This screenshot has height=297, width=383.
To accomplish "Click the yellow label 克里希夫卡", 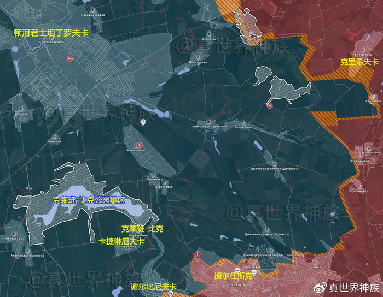I will pos(359,62).
